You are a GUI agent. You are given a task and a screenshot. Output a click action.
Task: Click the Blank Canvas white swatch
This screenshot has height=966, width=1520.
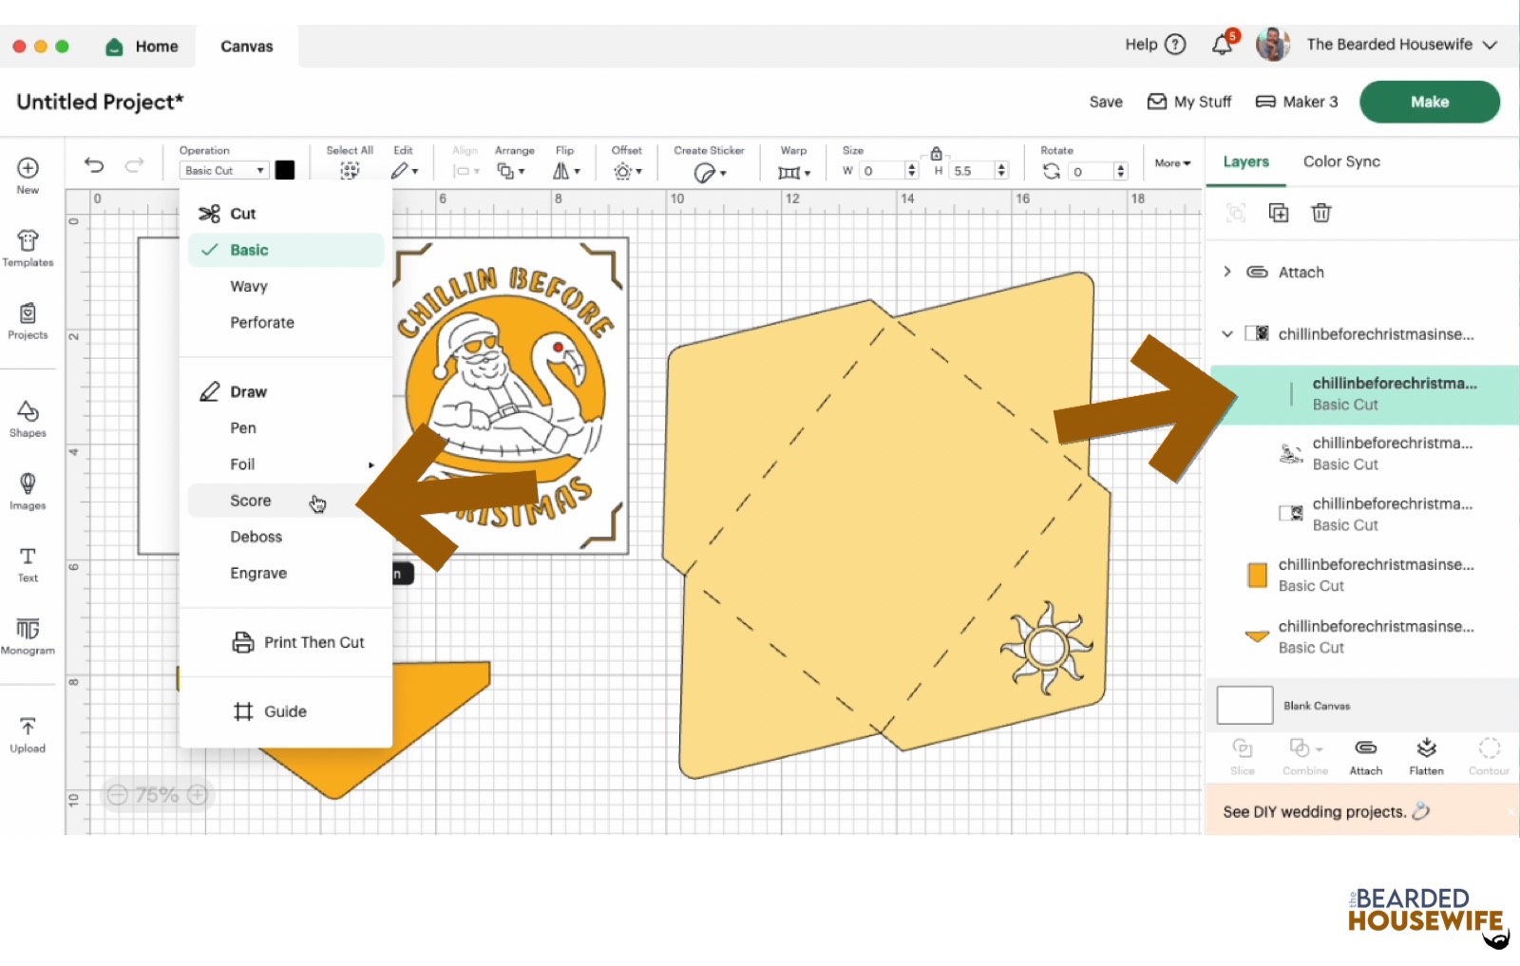pyautogui.click(x=1244, y=706)
